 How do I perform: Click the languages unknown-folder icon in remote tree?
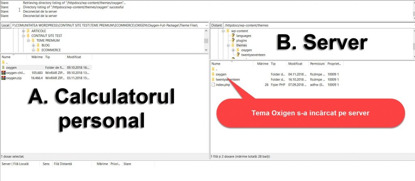233,36
